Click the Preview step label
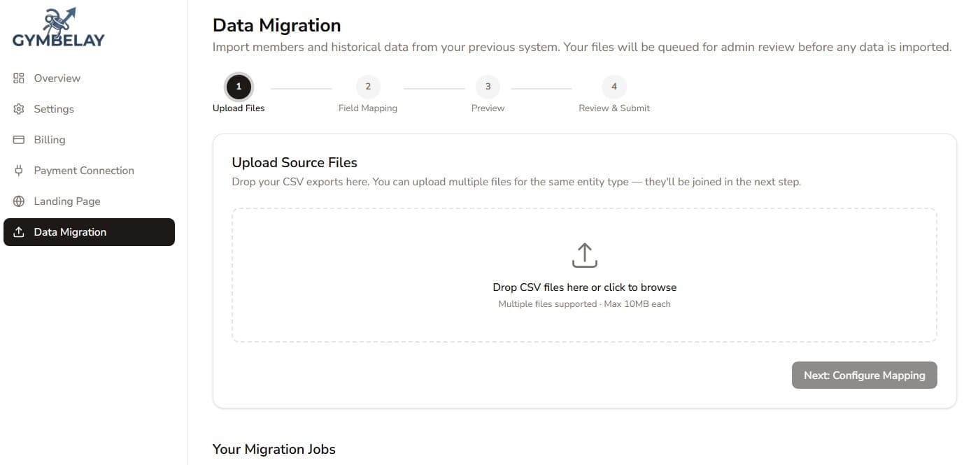Viewport: 964px width, 465px height. tap(488, 108)
